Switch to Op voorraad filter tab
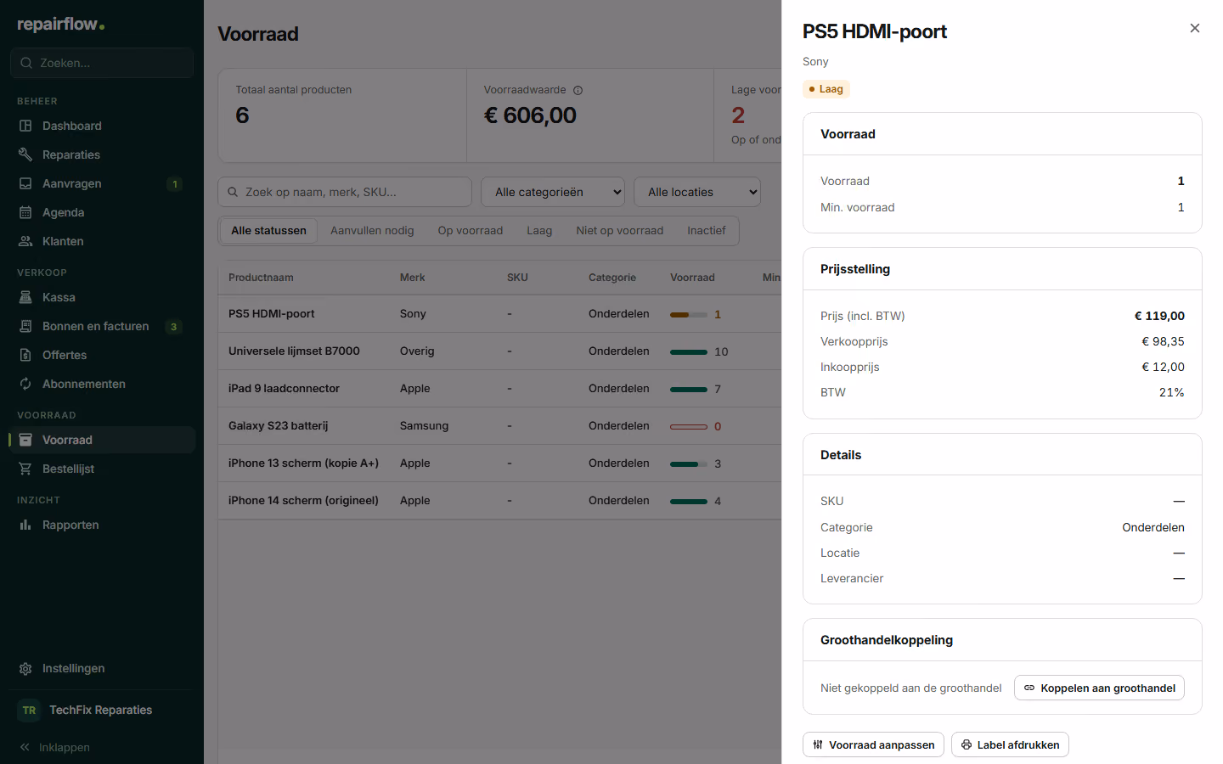Image resolution: width=1223 pixels, height=764 pixels. (x=471, y=231)
